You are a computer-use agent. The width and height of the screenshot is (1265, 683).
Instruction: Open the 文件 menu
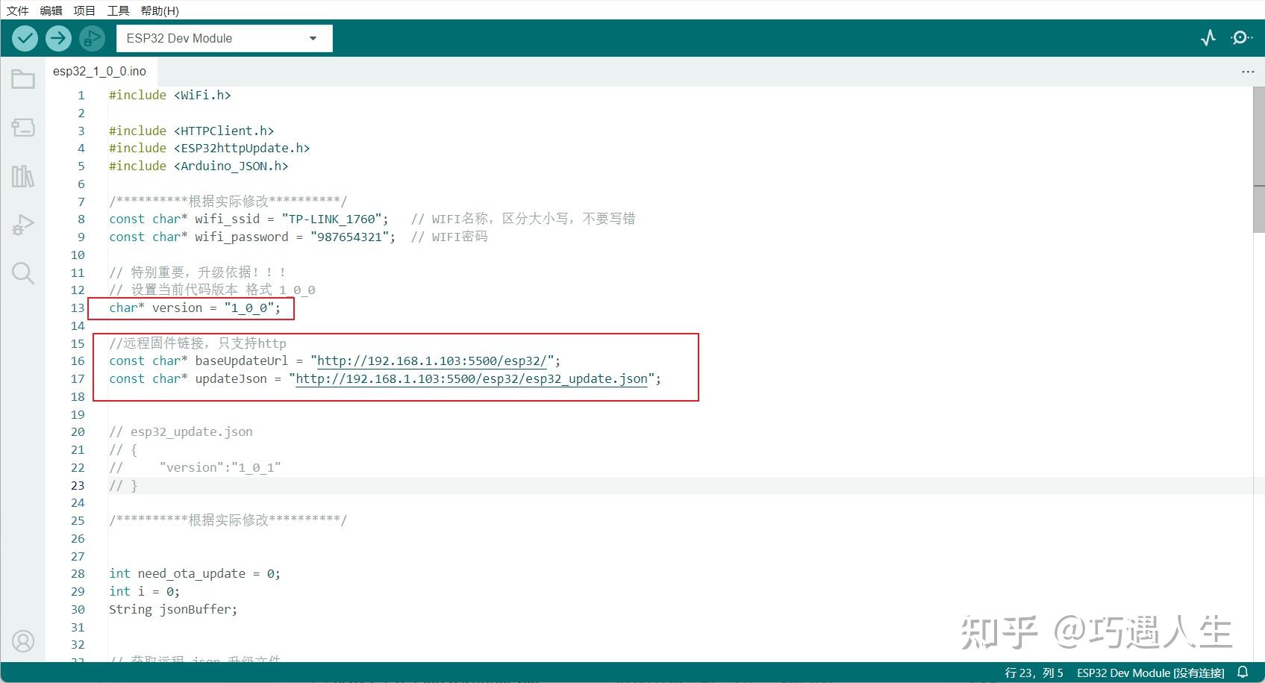(18, 10)
